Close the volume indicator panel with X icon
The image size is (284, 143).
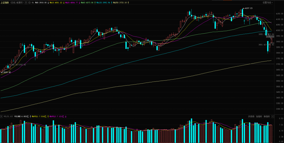[x=273, y=116]
